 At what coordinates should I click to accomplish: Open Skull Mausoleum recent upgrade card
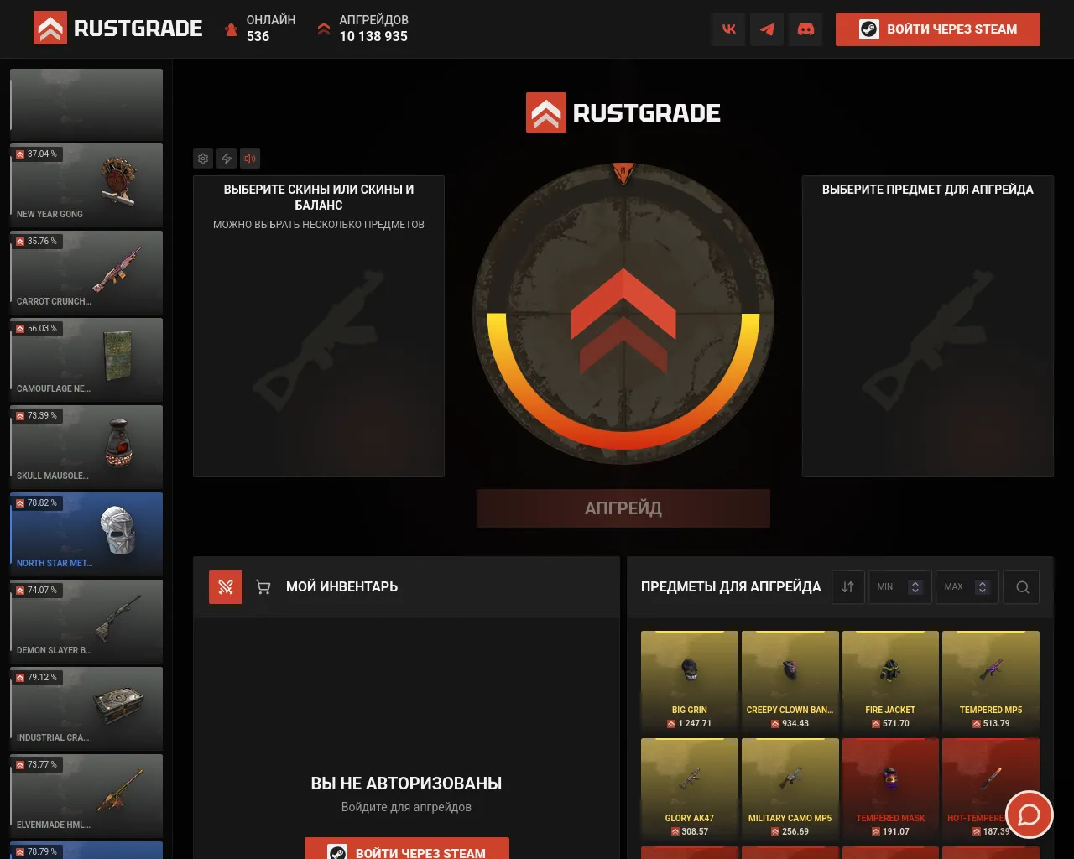(86, 447)
